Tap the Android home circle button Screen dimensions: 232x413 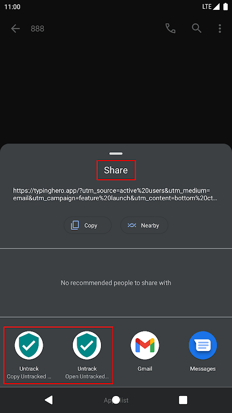tap(116, 400)
